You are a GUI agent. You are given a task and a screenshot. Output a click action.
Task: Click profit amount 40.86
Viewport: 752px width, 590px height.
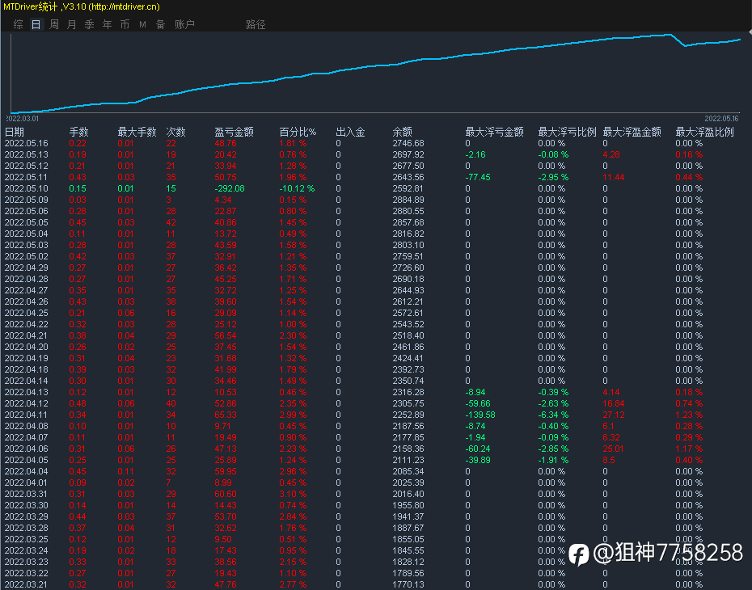pyautogui.click(x=226, y=222)
